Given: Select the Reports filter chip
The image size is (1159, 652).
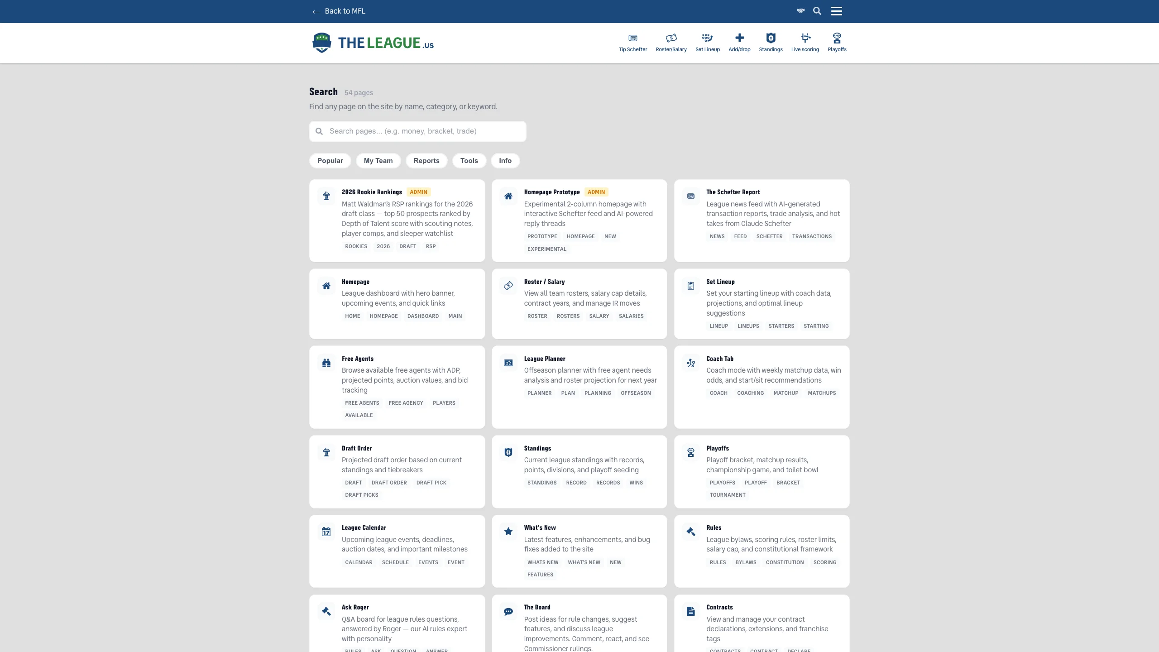Looking at the screenshot, I should pyautogui.click(x=426, y=161).
